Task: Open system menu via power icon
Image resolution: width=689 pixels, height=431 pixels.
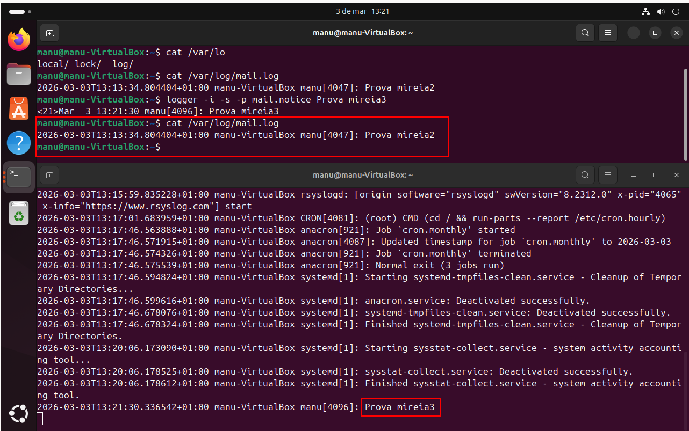Action: point(675,11)
